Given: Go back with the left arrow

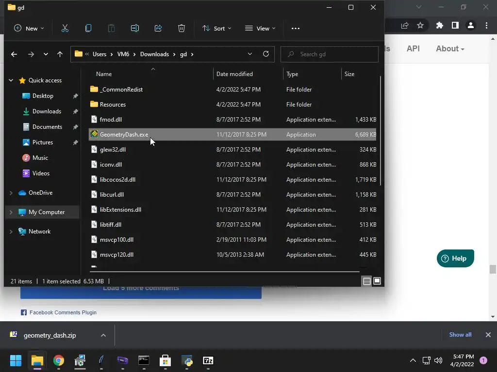Looking at the screenshot, I should [14, 54].
